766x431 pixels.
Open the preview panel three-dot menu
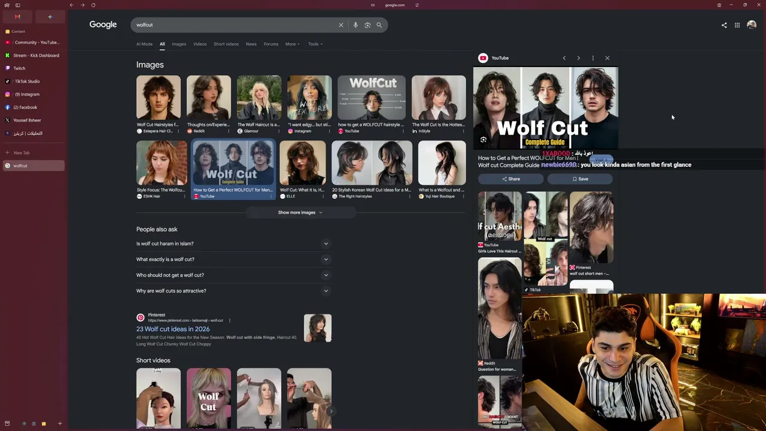click(x=592, y=58)
